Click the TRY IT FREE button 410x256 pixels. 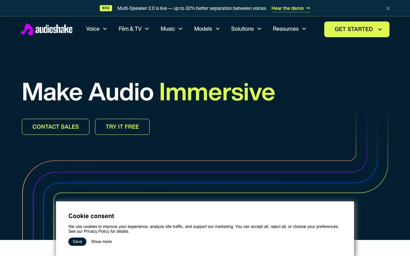click(122, 127)
